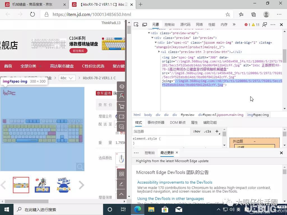Collapse the spec-n1 div node
287x215 pixels.
tap(156, 43)
